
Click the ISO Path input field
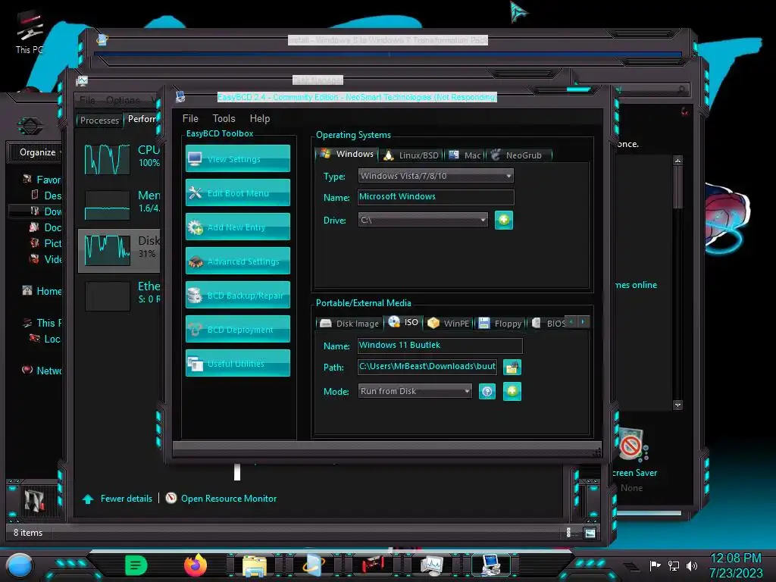tap(427, 366)
